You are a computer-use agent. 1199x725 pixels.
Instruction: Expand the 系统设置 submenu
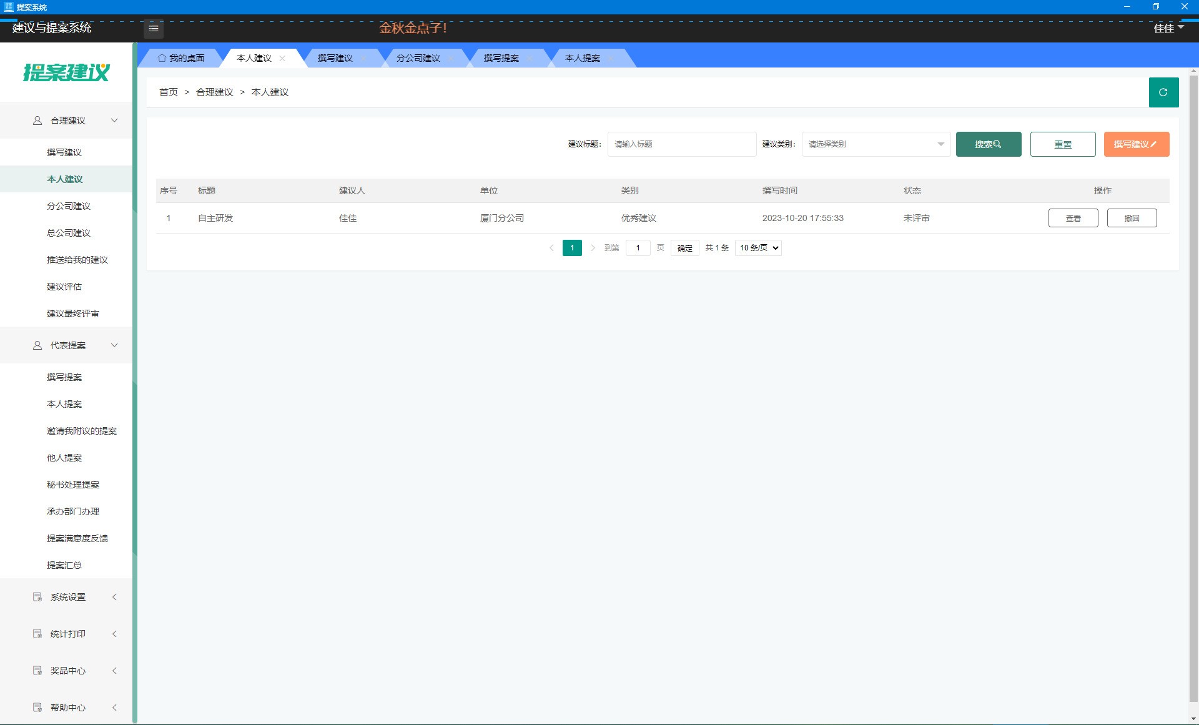coord(114,596)
